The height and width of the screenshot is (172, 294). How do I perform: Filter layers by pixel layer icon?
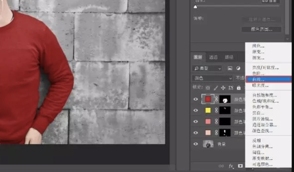[x=230, y=68]
